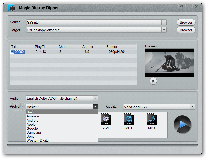Click the Chapter column header
207x159 pixels.
pyautogui.click(x=65, y=47)
